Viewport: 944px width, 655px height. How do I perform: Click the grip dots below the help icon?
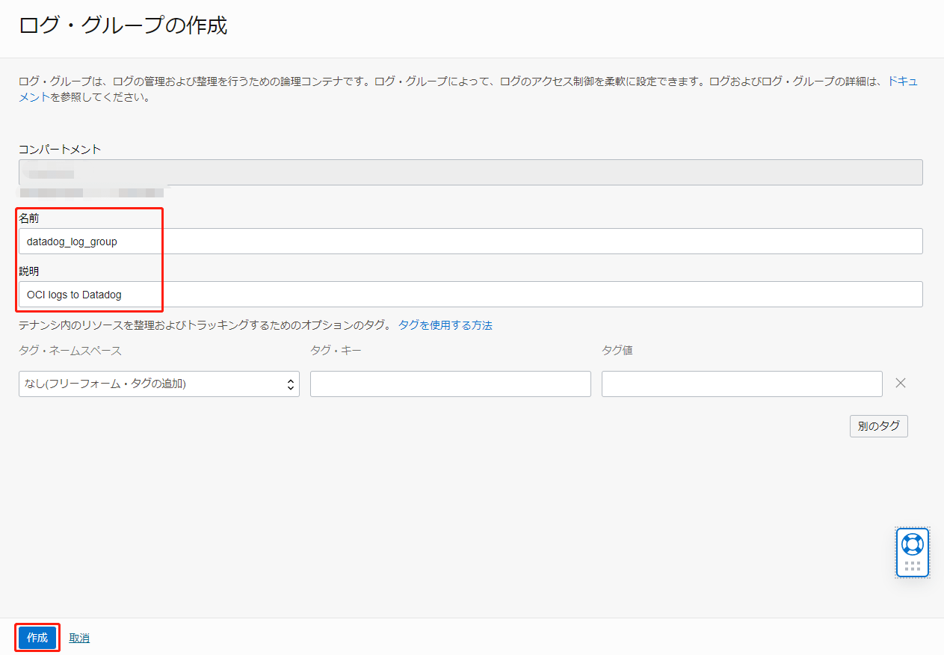[x=912, y=566]
